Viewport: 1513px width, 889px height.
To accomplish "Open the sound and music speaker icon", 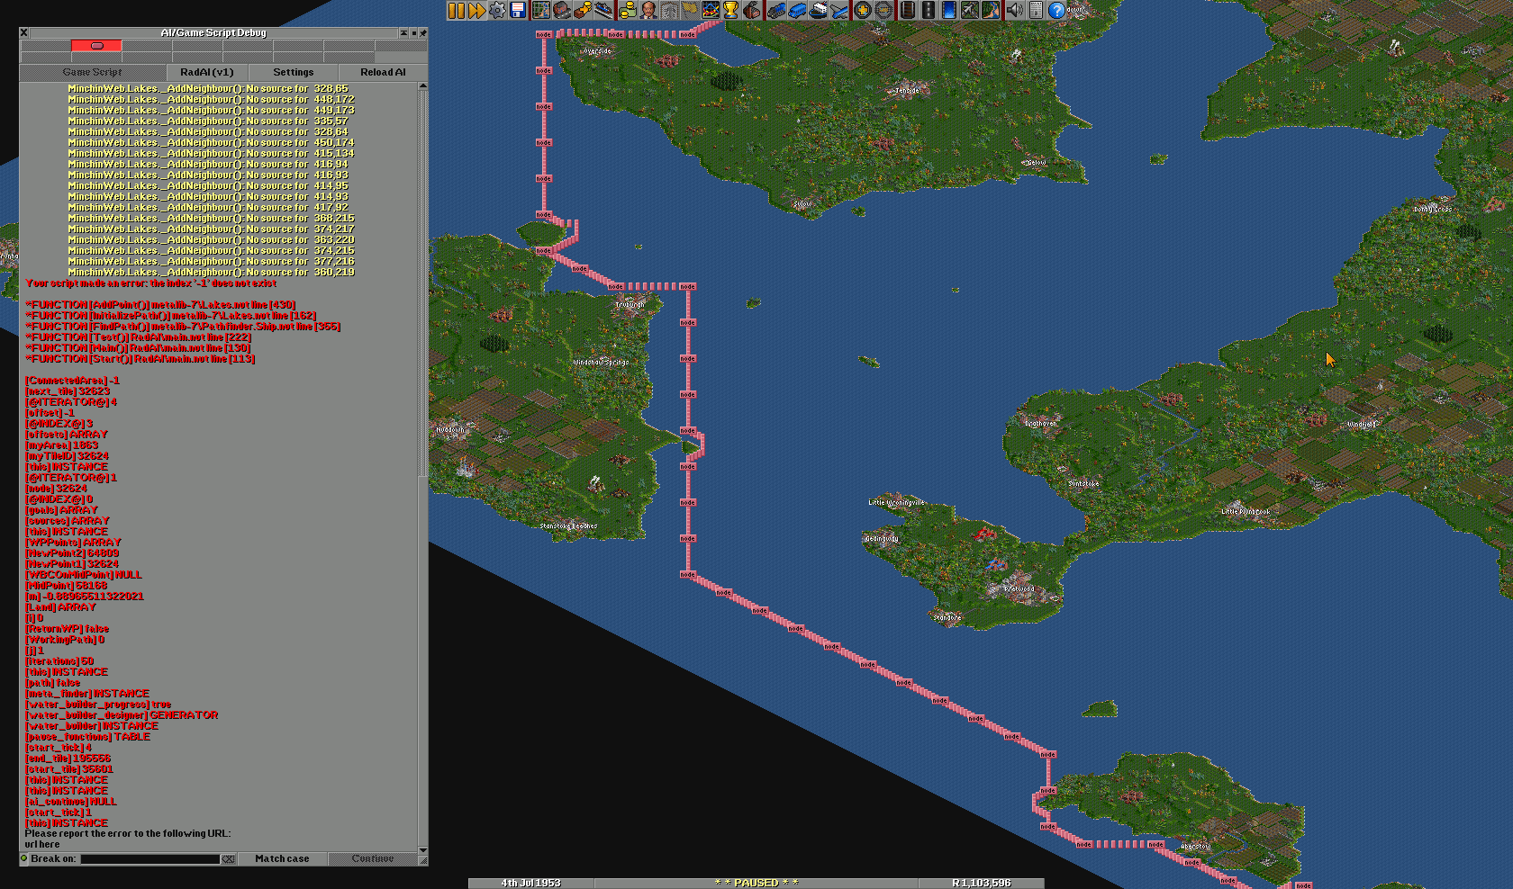I will coord(1015,11).
